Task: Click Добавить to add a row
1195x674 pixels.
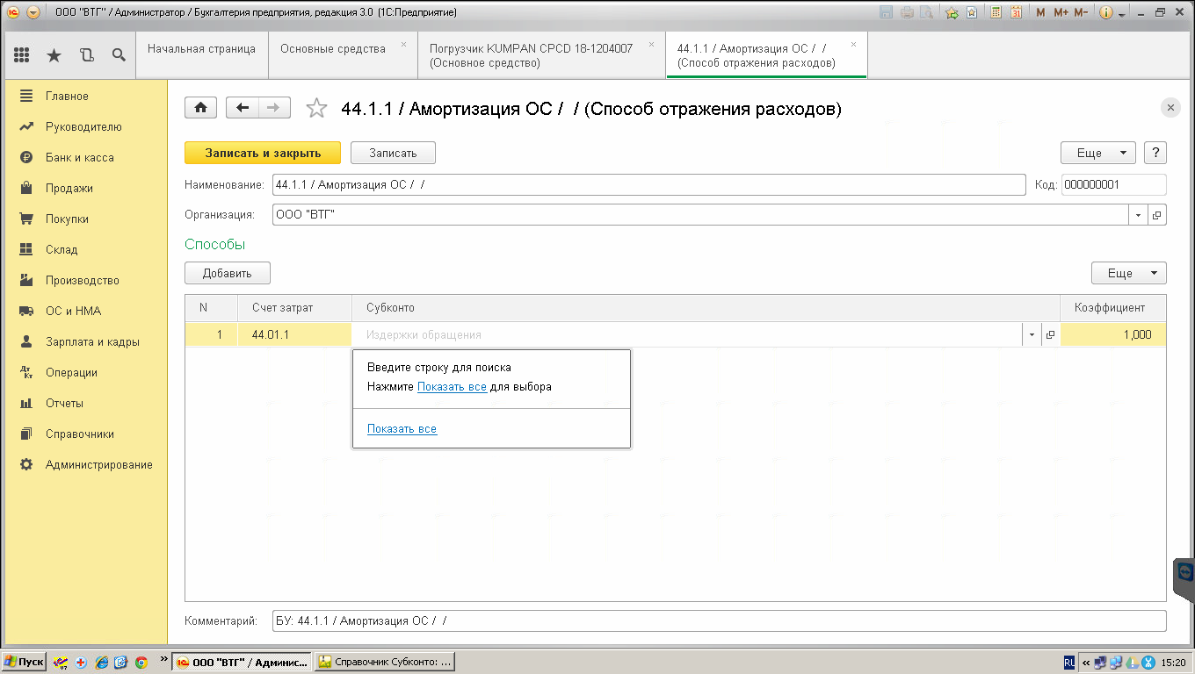Action: pos(228,273)
